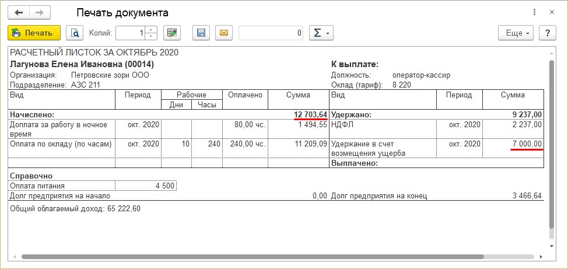Open help with question mark button

click(x=547, y=33)
